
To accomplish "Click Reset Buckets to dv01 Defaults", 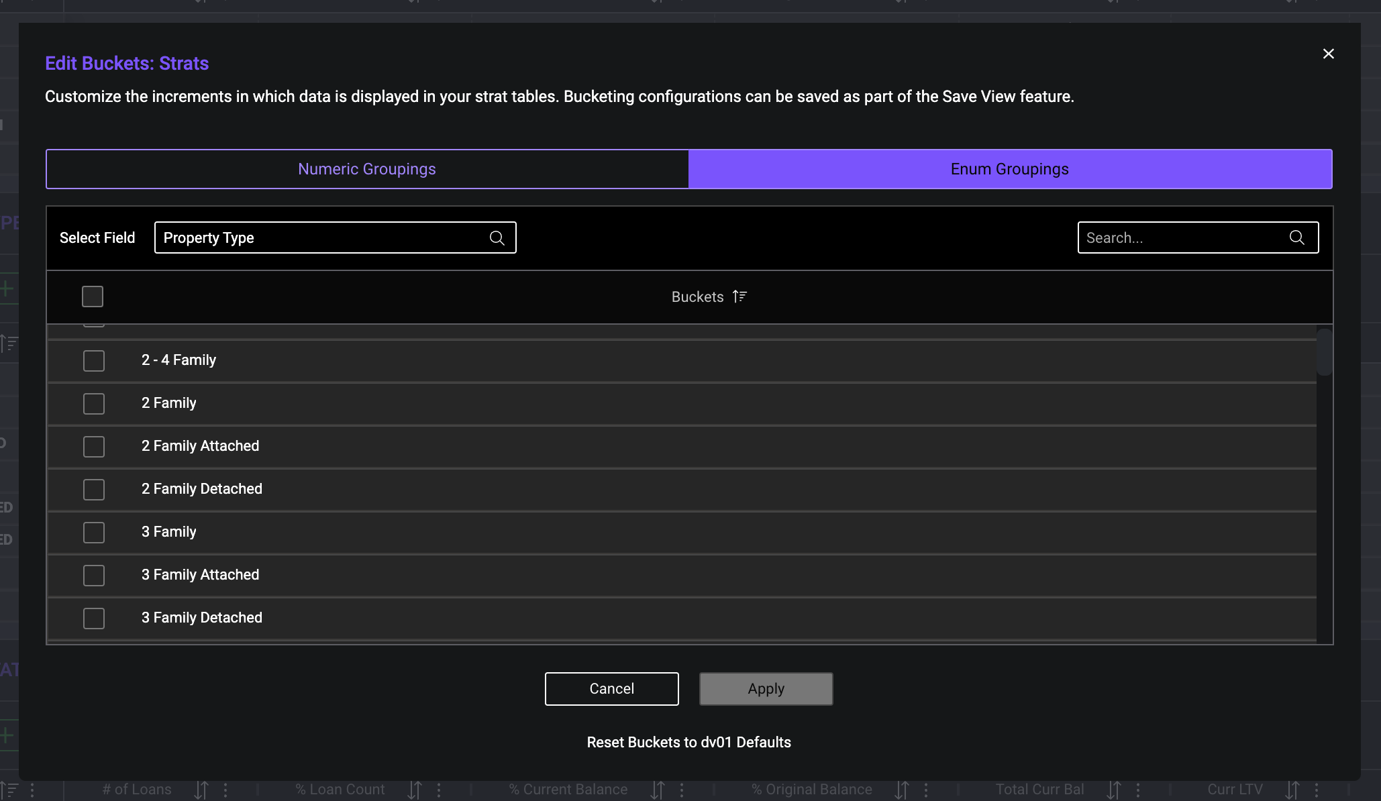I will click(x=688, y=743).
